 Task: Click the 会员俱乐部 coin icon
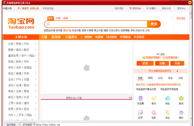point(164,57)
